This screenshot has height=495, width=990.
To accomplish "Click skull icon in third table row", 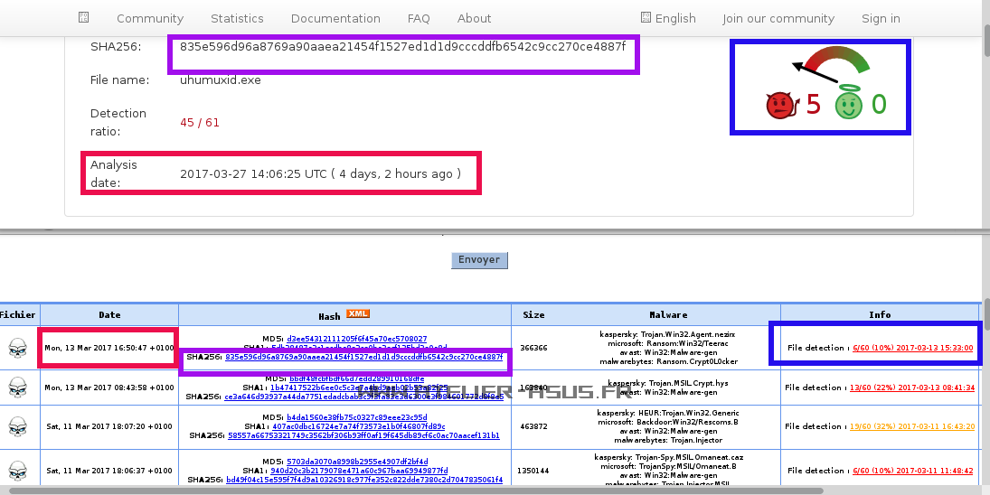I will (x=16, y=426).
